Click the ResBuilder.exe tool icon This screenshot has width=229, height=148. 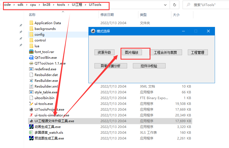(x=31, y=80)
